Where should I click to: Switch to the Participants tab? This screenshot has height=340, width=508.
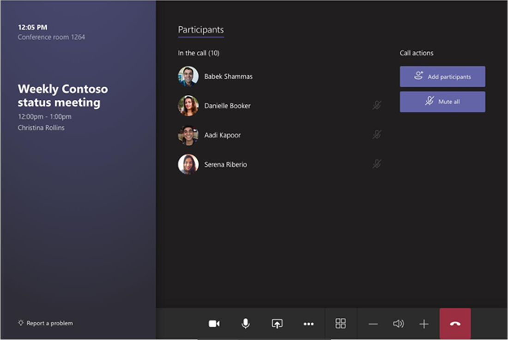pyautogui.click(x=200, y=29)
